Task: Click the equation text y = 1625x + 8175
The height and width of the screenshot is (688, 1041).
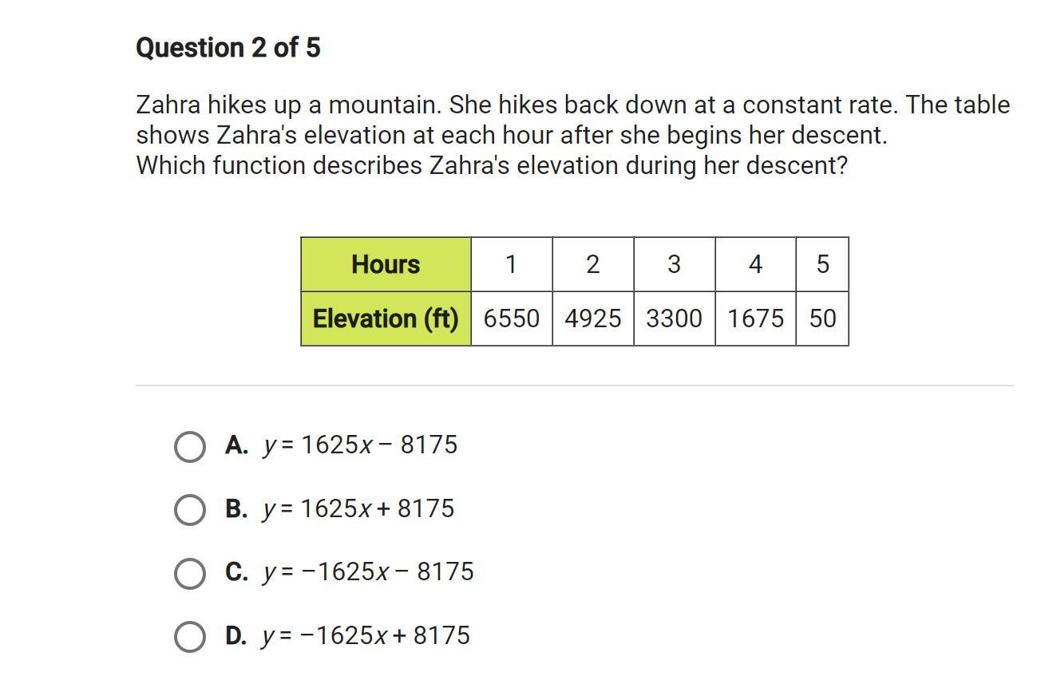Action: pos(358,508)
